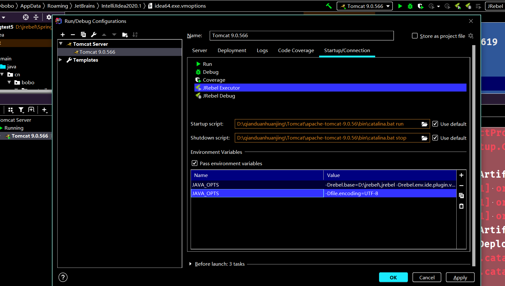Open Project panel settings gear

[49, 17]
